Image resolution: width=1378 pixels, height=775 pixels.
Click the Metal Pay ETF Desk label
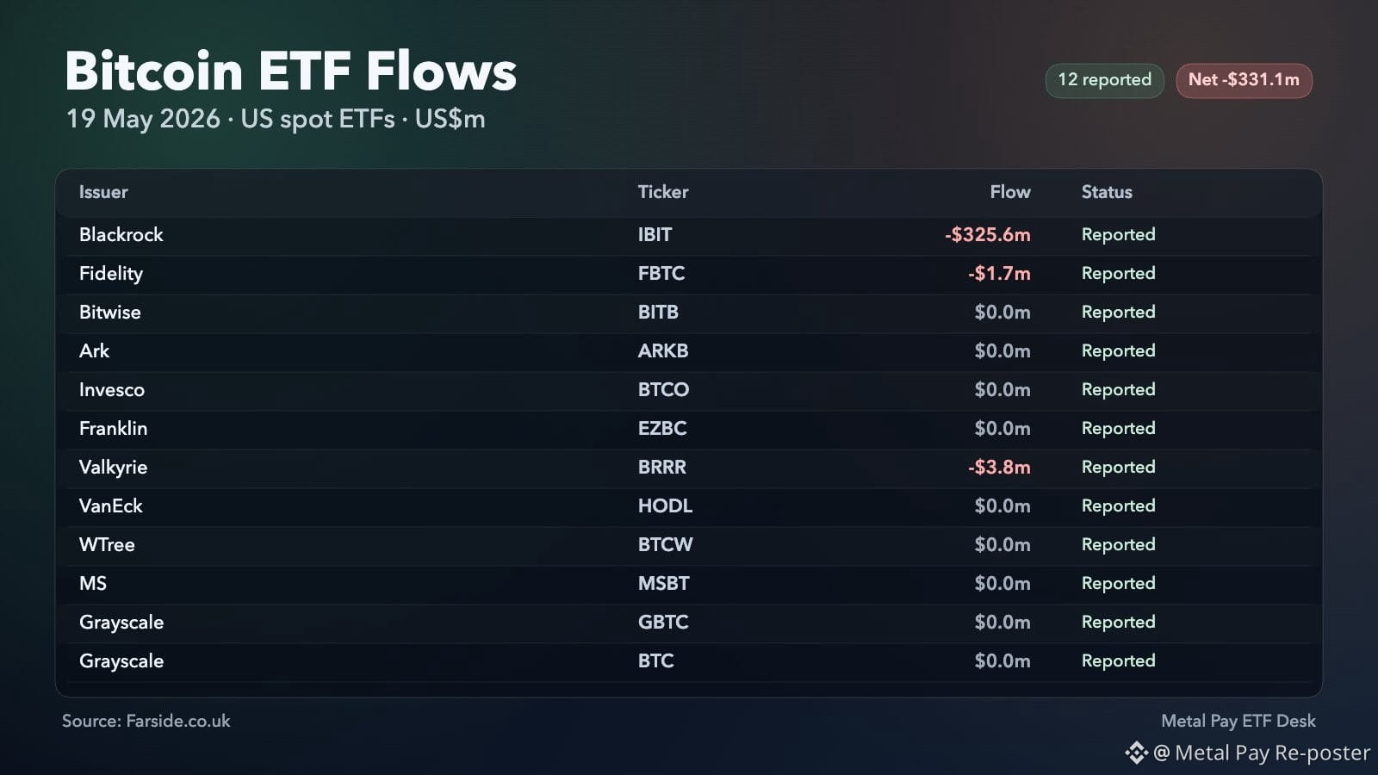click(1238, 721)
